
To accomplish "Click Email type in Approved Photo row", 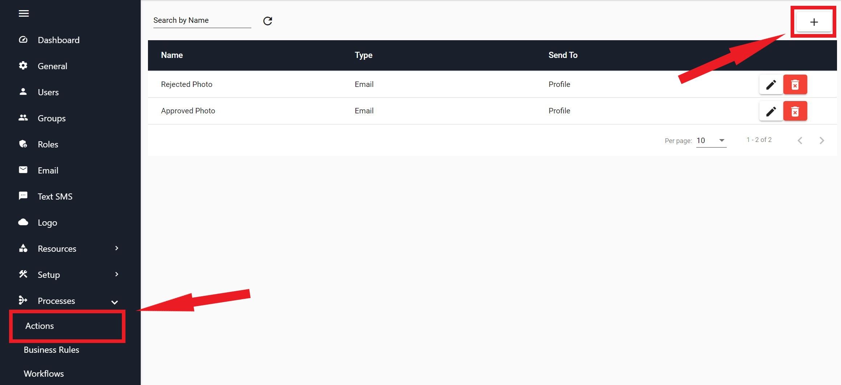I will pyautogui.click(x=364, y=111).
